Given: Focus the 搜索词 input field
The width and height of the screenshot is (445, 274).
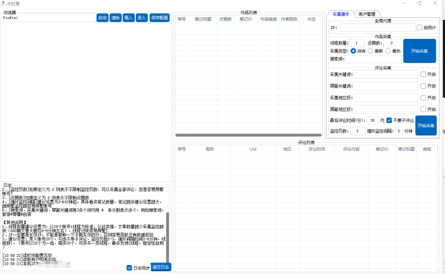Looking at the screenshot, I should point(373,59).
